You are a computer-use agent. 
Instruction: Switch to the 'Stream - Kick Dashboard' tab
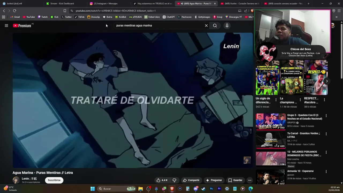(x=65, y=3)
